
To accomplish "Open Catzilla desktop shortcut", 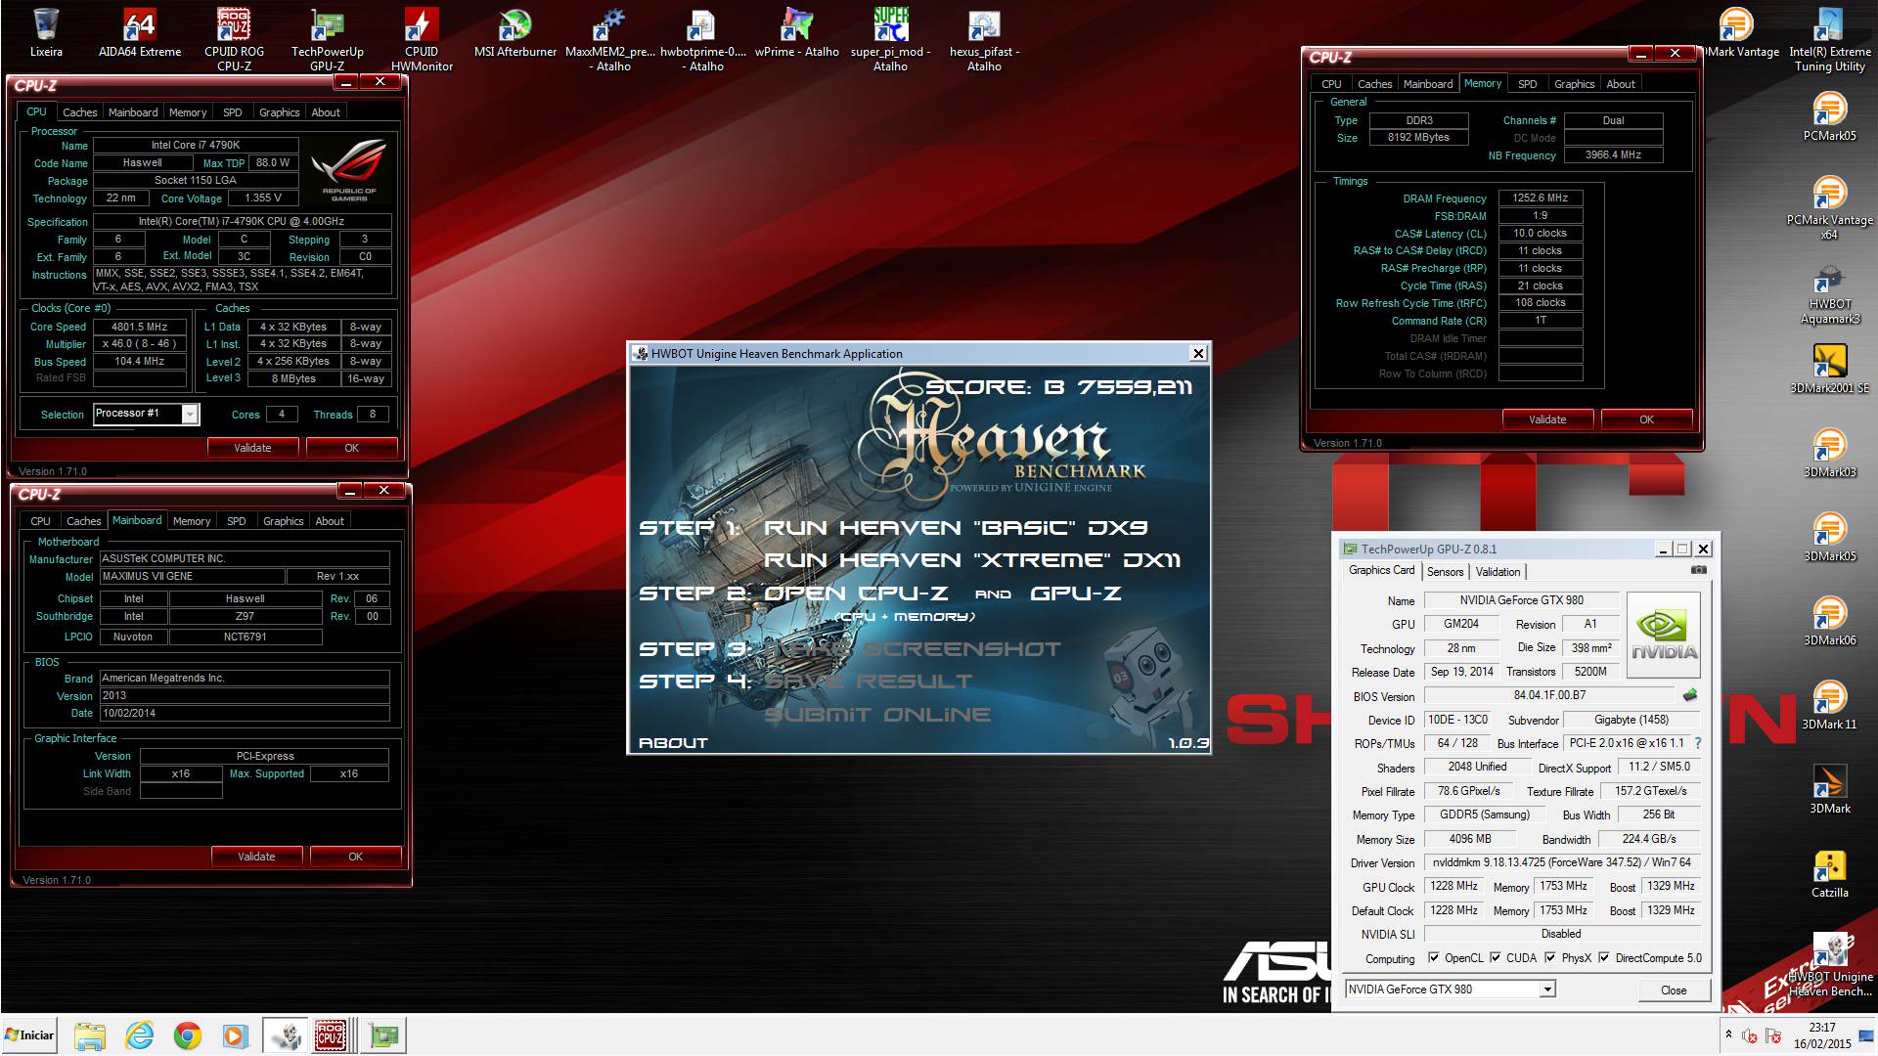I will coord(1829,874).
